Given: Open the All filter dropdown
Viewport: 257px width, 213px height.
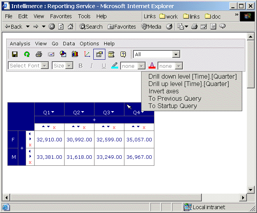Looking at the screenshot, I should pos(176,54).
